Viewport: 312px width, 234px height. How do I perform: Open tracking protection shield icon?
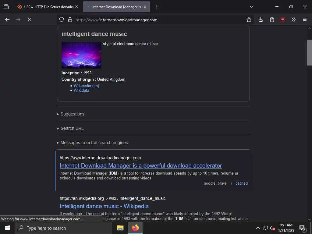pyautogui.click(x=62, y=20)
